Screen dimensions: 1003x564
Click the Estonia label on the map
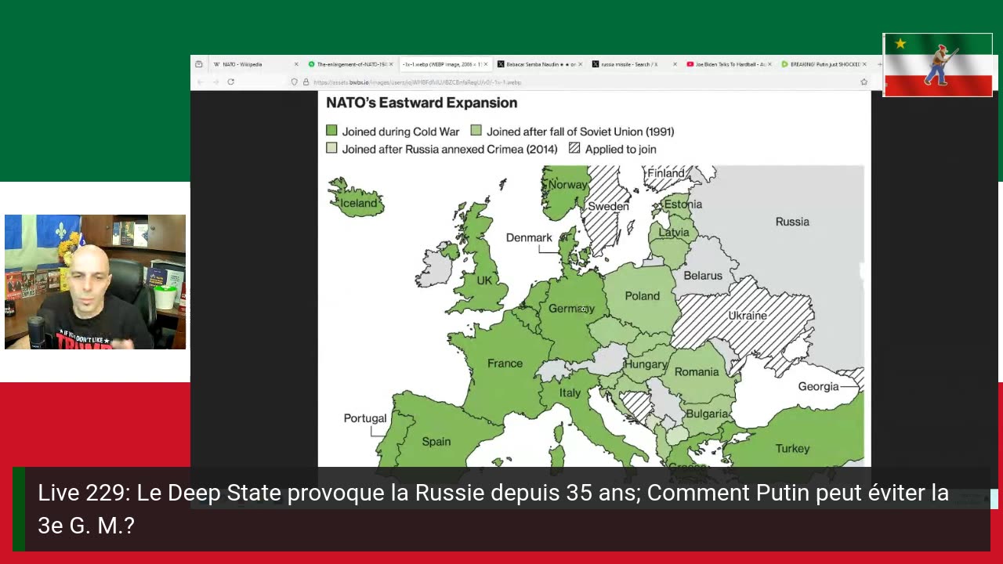click(x=683, y=204)
